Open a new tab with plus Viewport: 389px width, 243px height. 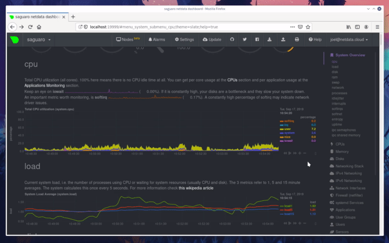[x=73, y=17]
